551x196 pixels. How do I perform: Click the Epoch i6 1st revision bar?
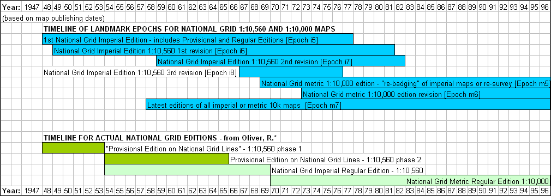[x=224, y=50]
